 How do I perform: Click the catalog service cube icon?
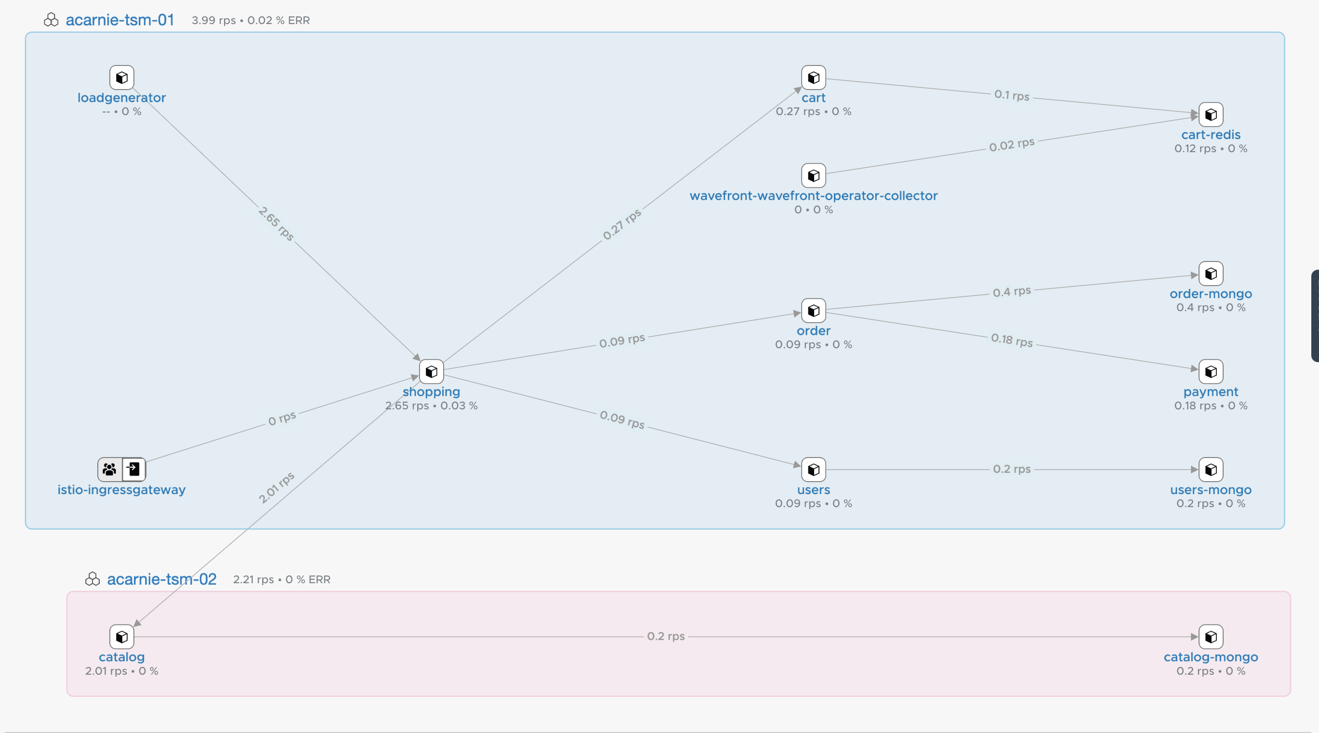tap(121, 637)
